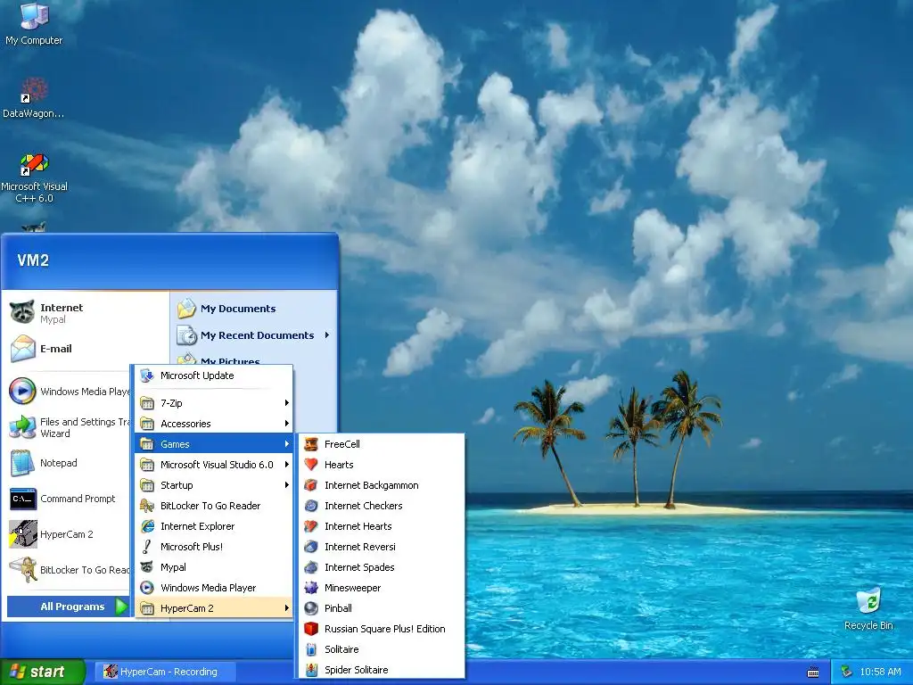
Task: Click the Internet Reversi icon
Action: point(311,547)
